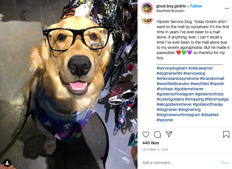Screen dimensions: 232x169
Task: Share post with paper plane icon
Action: (x=169, y=134)
